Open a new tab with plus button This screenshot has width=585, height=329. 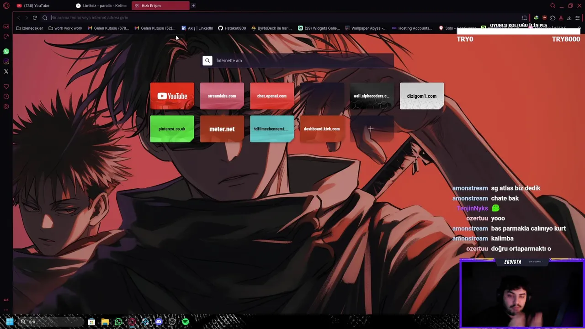coord(193,5)
